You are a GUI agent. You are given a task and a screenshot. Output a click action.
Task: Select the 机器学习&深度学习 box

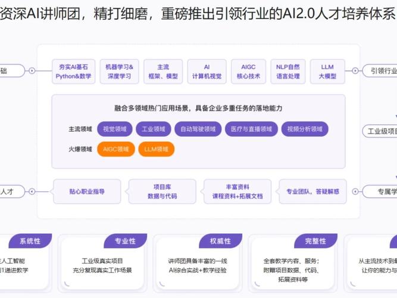(x=119, y=72)
